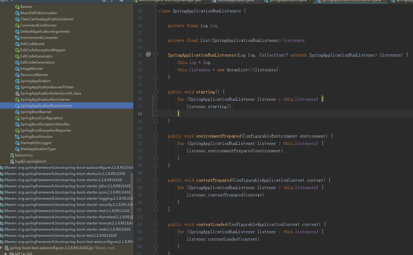Collapse the constructor fold marker at line 40

(156, 55)
